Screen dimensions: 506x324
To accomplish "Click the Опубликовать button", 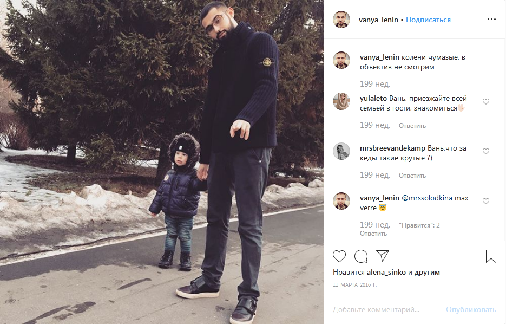I will pos(471,309).
